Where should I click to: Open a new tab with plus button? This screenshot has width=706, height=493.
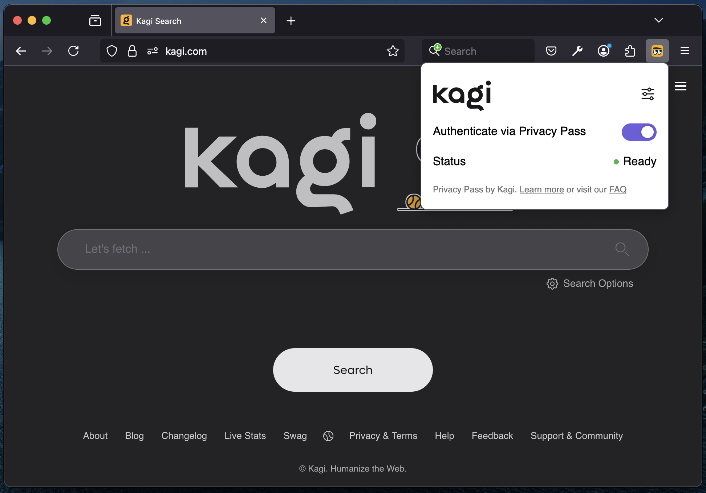[x=291, y=21]
